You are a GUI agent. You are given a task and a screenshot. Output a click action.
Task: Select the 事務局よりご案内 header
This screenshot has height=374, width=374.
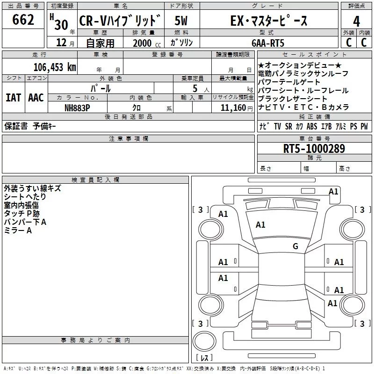click(95, 340)
